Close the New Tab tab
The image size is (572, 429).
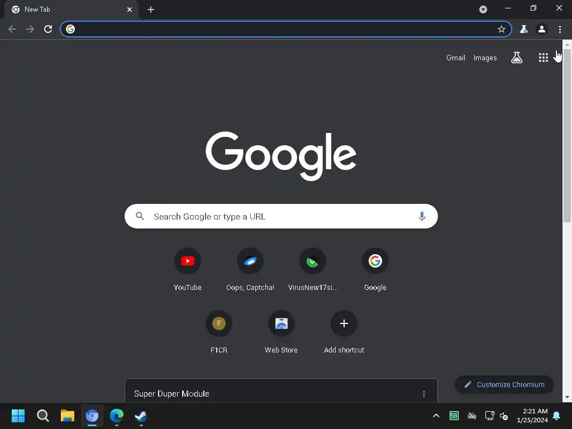(130, 9)
